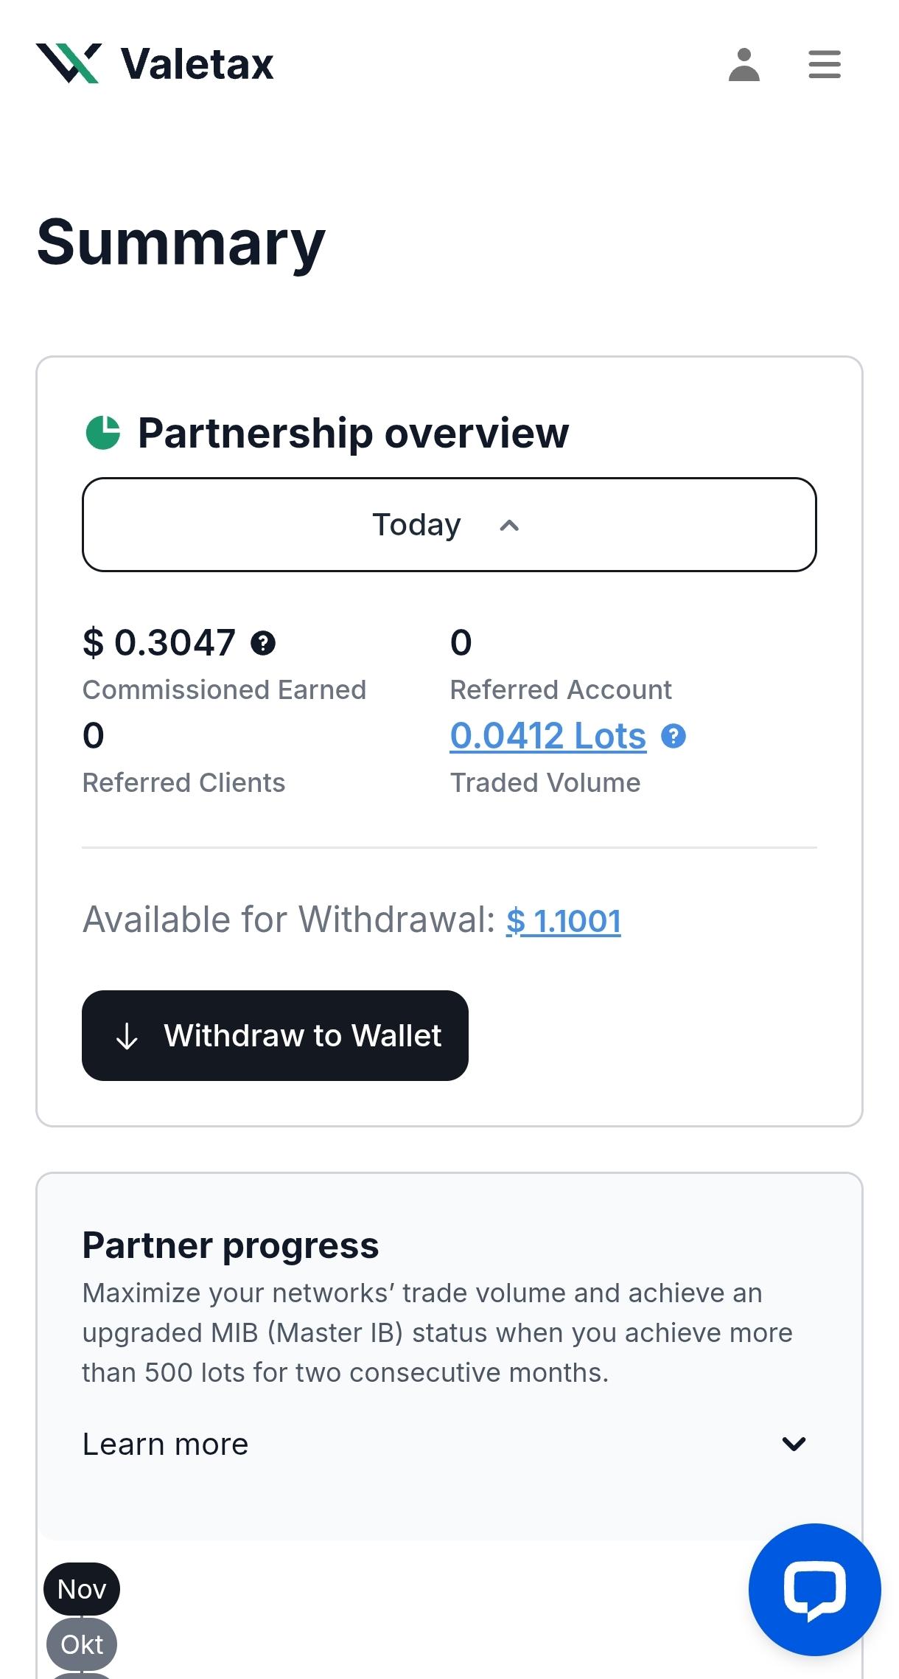Open the Today period dropdown
The image size is (899, 1679).
pos(450,524)
